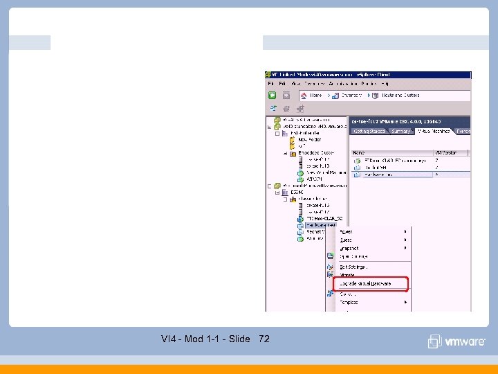498x374 pixels.
Task: Open the Edit menu
Action: [x=282, y=84]
